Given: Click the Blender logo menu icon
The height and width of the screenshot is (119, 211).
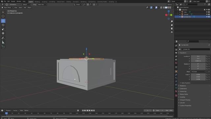Looking at the screenshot, I should click(x=2, y=1).
